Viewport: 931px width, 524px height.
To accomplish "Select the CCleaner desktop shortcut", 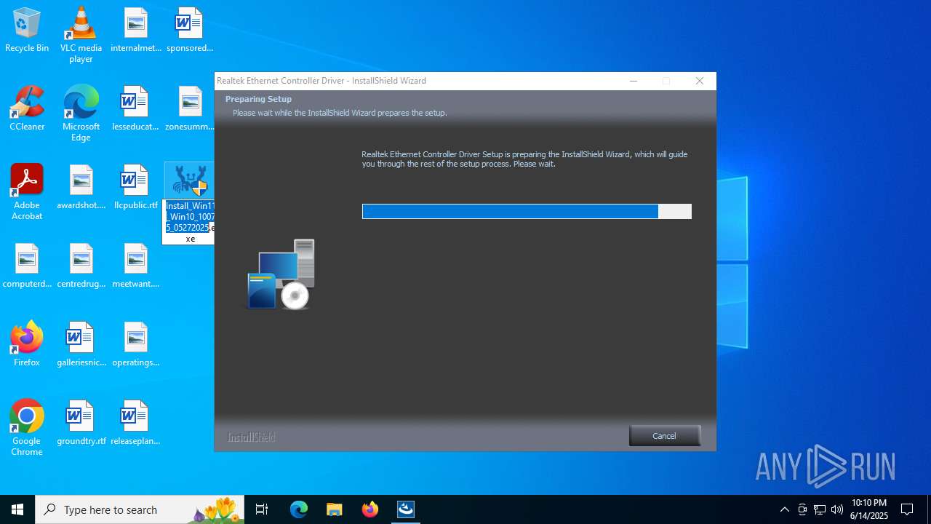I will tap(27, 109).
